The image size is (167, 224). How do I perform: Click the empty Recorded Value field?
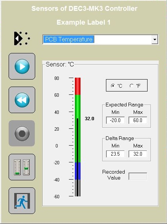138,176
